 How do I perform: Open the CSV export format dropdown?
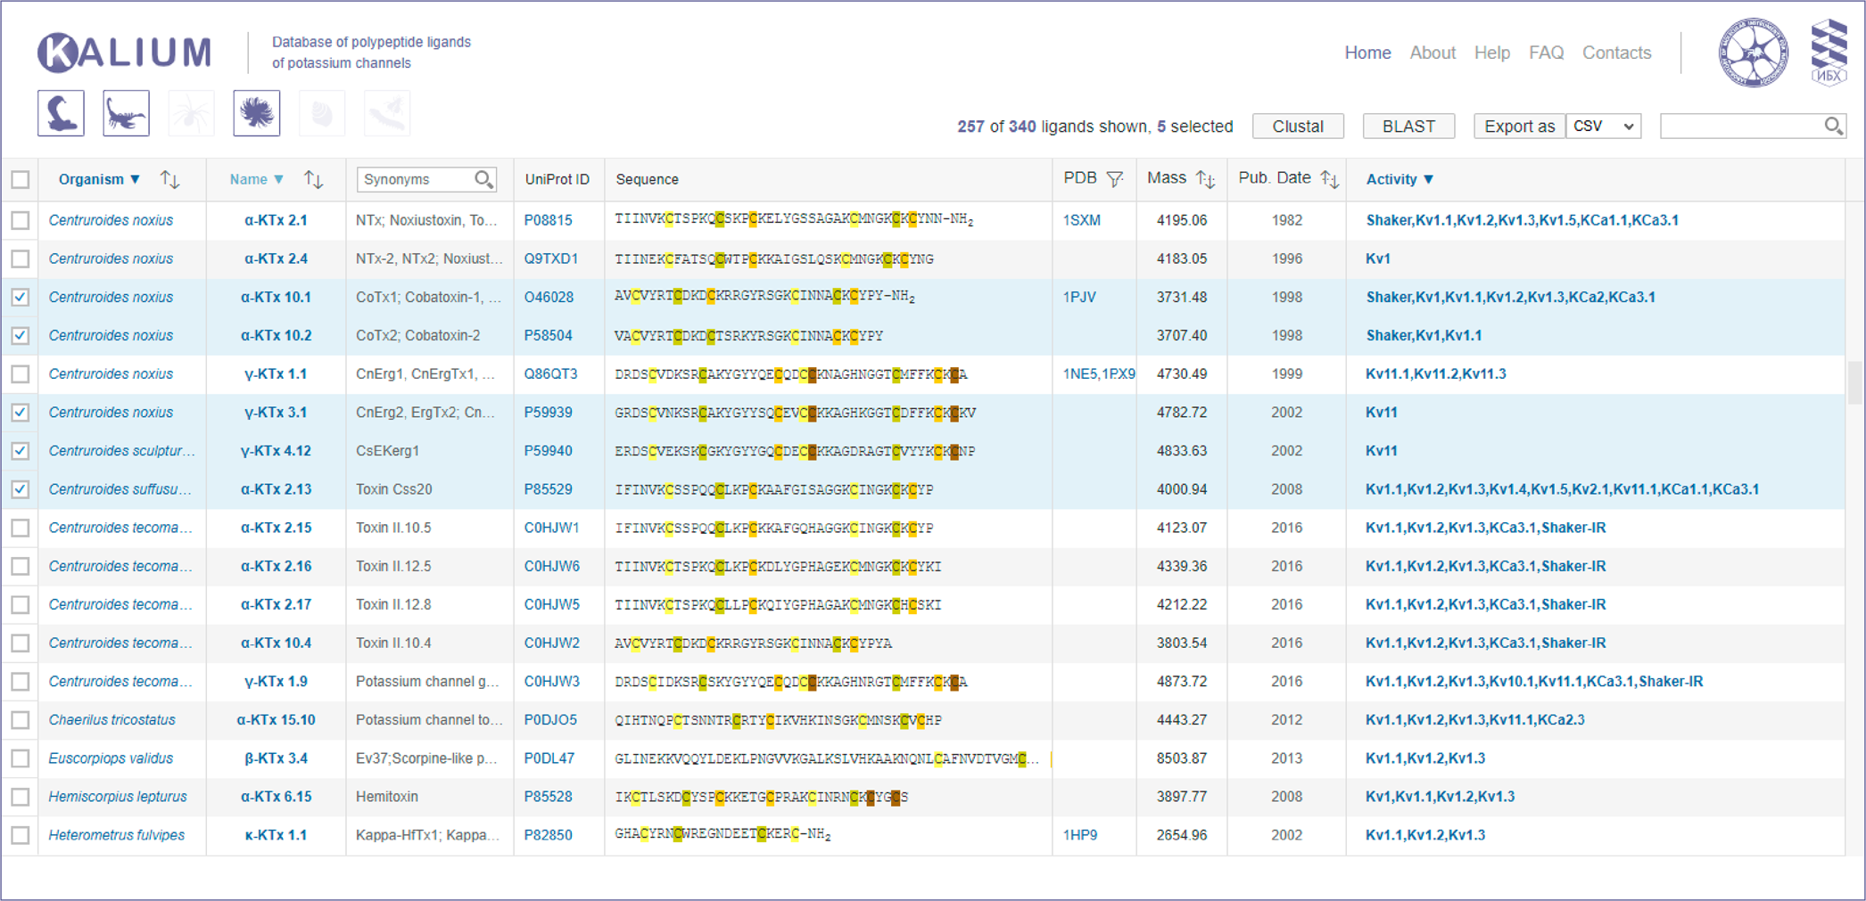click(x=1604, y=127)
